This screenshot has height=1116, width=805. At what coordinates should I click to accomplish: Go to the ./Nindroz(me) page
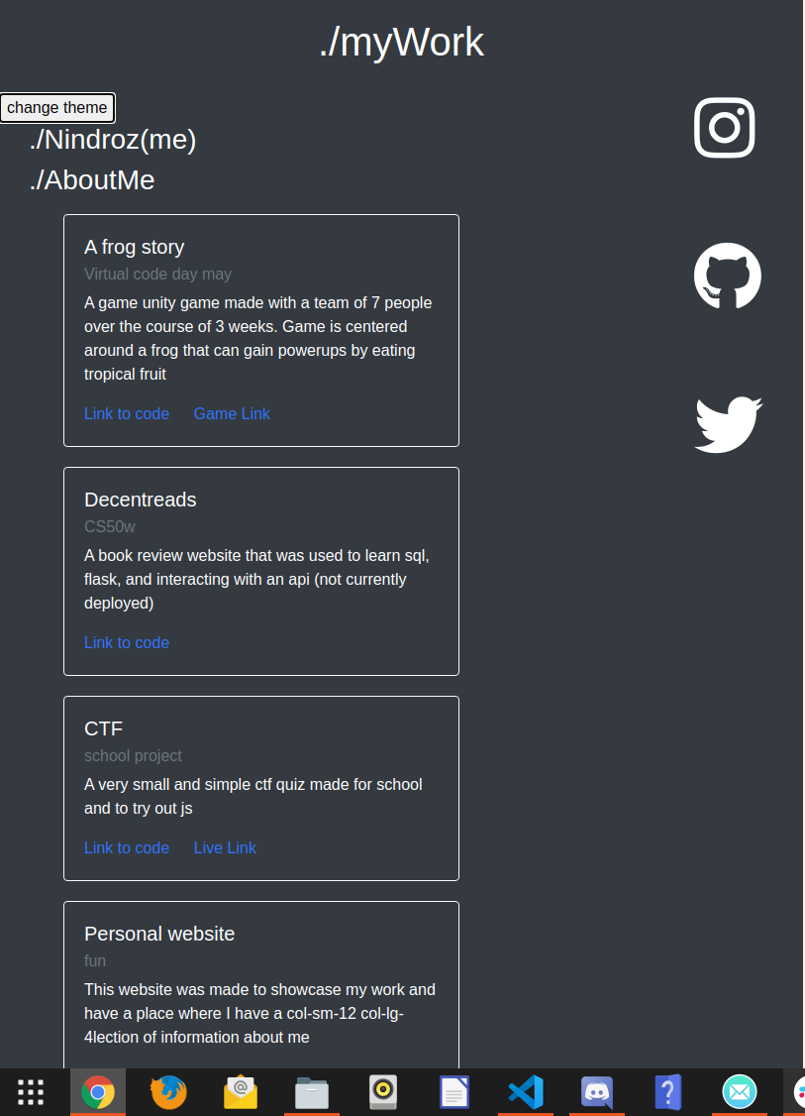tap(113, 140)
